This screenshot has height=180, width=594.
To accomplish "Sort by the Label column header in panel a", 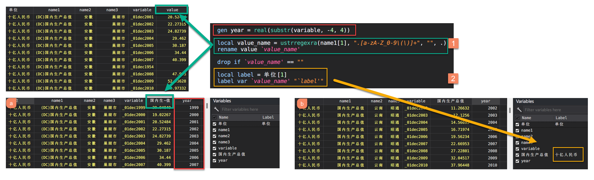I will pyautogui.click(x=268, y=117).
